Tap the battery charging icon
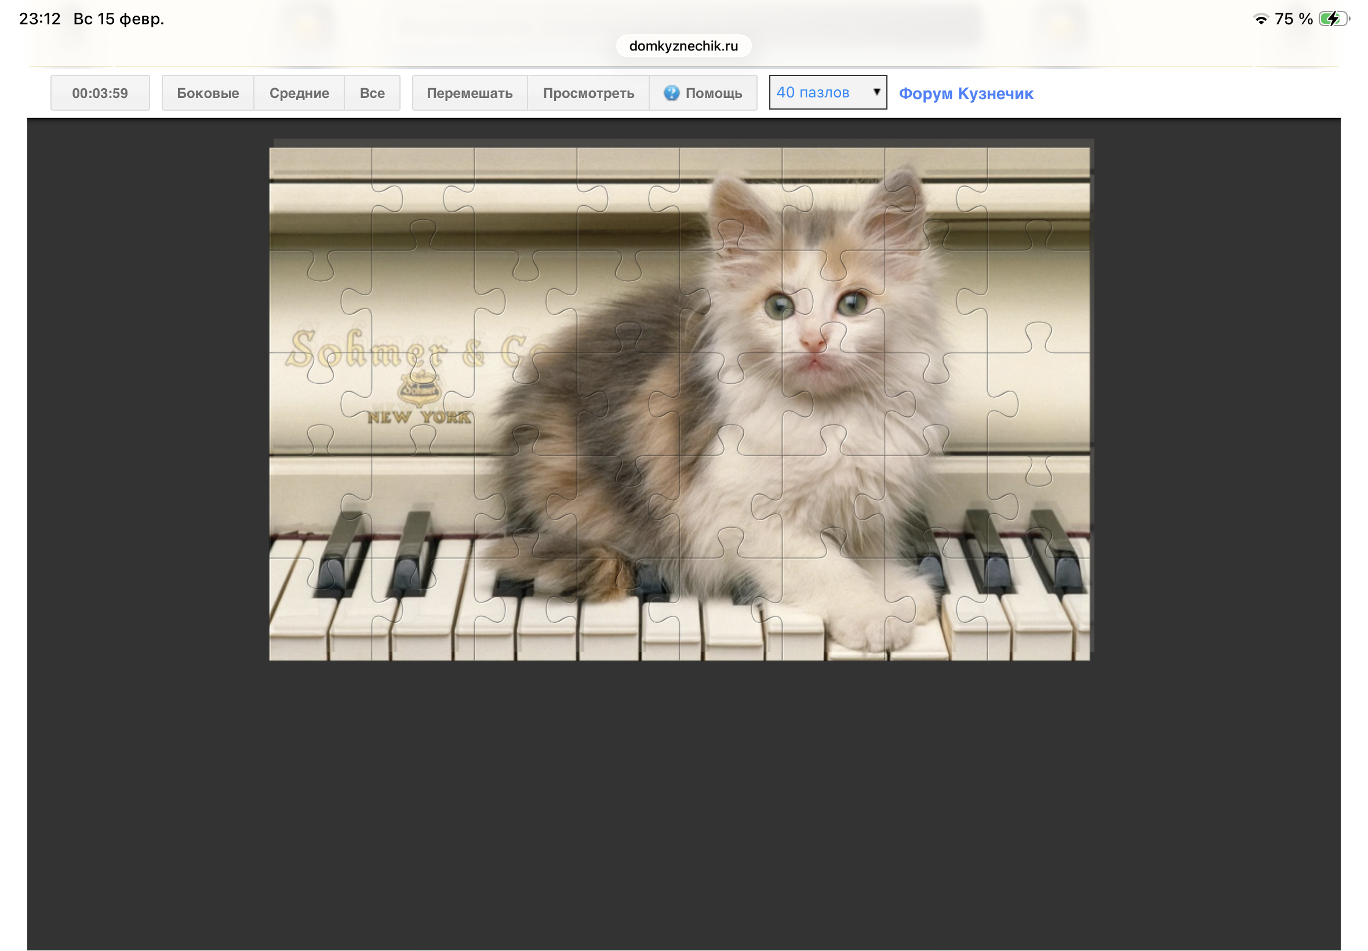1368x951 pixels. click(1333, 19)
